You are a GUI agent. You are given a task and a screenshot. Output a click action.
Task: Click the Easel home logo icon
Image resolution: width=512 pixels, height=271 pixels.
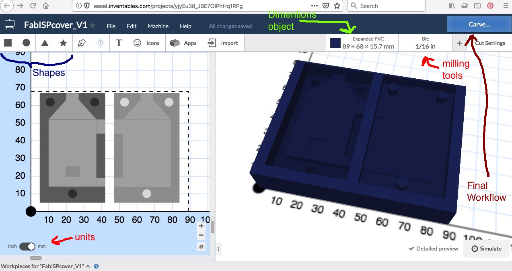9,25
